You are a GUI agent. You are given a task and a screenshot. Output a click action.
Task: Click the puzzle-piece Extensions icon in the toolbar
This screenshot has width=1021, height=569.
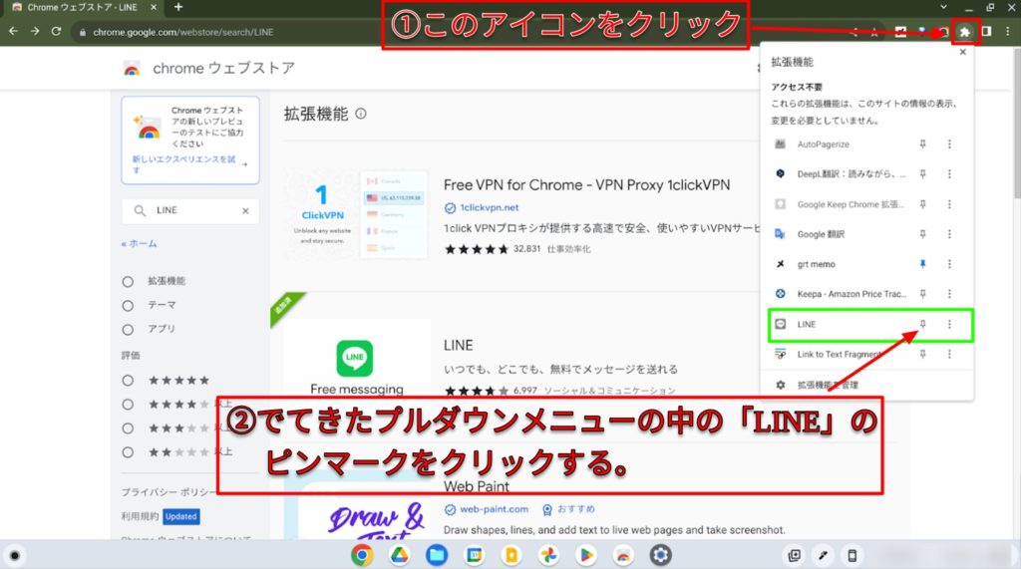coord(965,32)
